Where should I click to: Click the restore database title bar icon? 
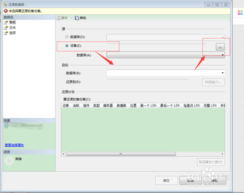coord(5,4)
